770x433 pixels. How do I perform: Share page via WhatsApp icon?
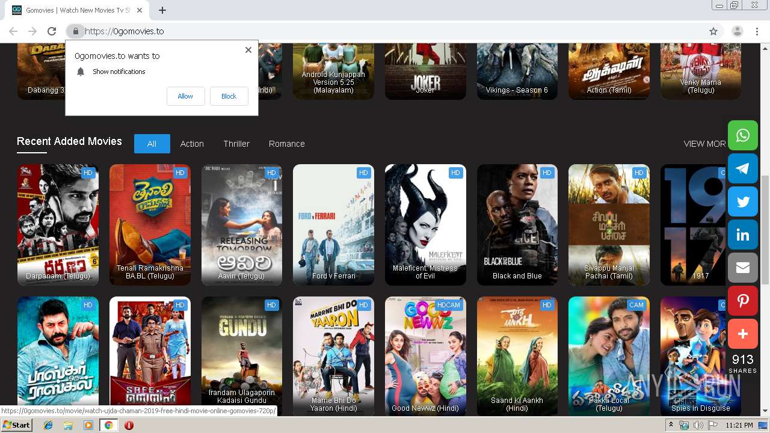click(743, 135)
